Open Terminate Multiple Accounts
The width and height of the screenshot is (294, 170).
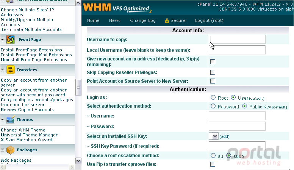31,29
